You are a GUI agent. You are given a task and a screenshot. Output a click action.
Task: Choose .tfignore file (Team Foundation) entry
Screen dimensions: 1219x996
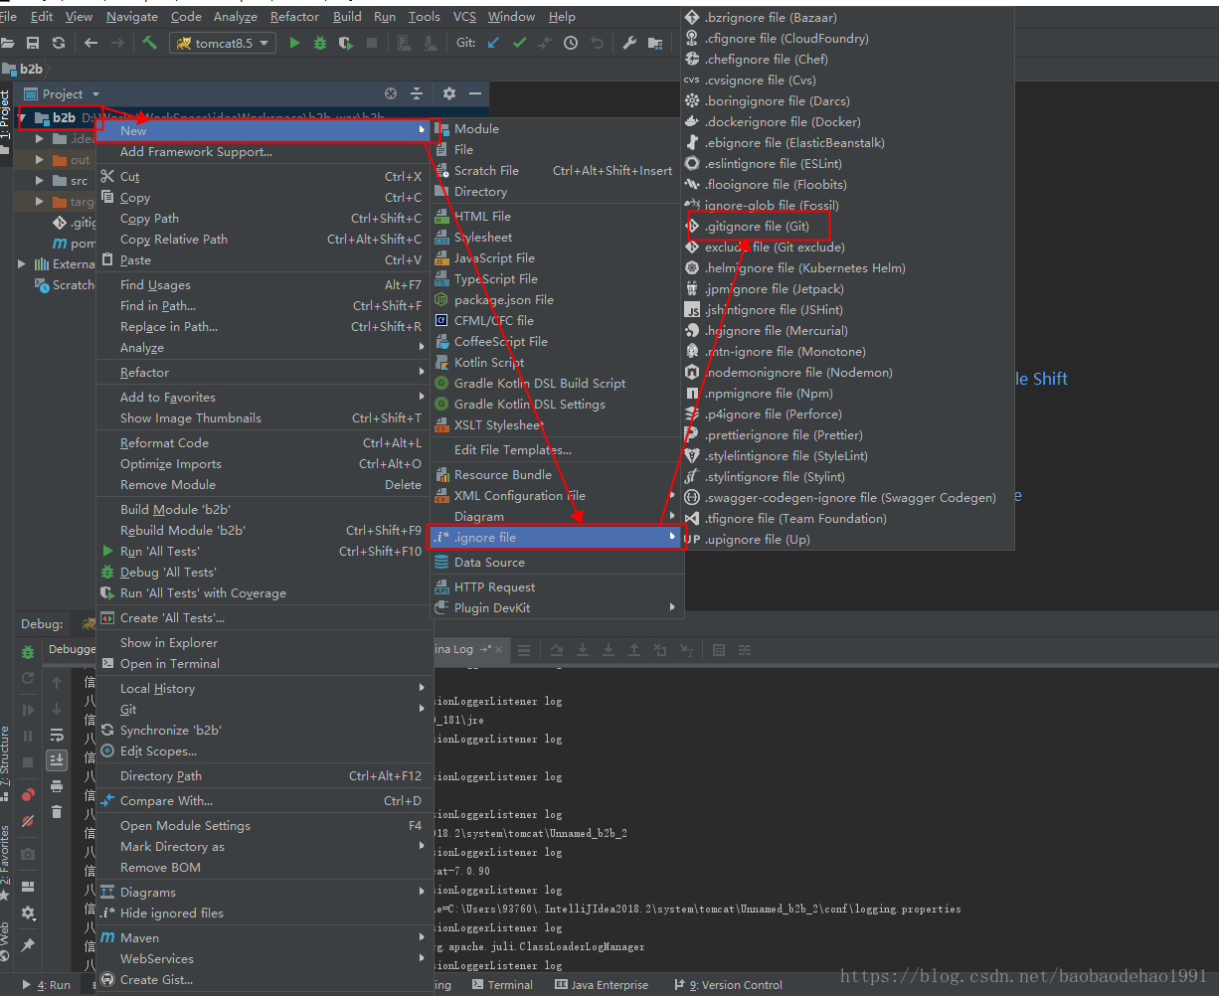[846, 518]
